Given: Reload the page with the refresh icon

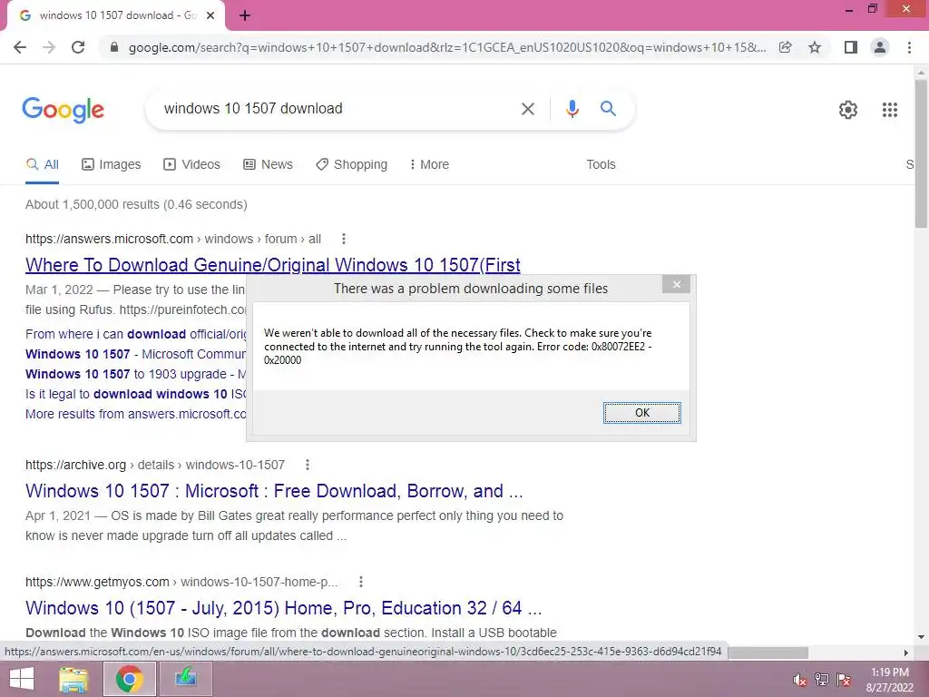Looking at the screenshot, I should tap(78, 47).
